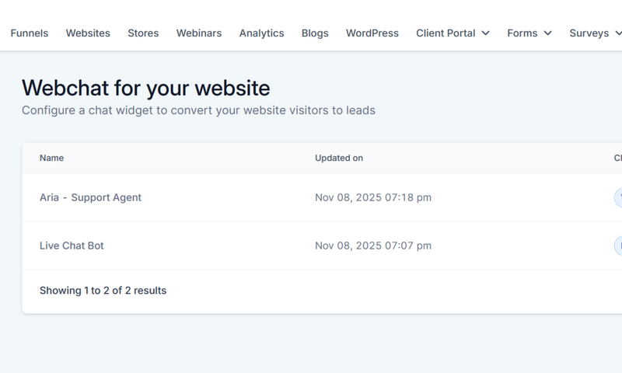Open the Stores section
This screenshot has width=622, height=373.
(143, 33)
